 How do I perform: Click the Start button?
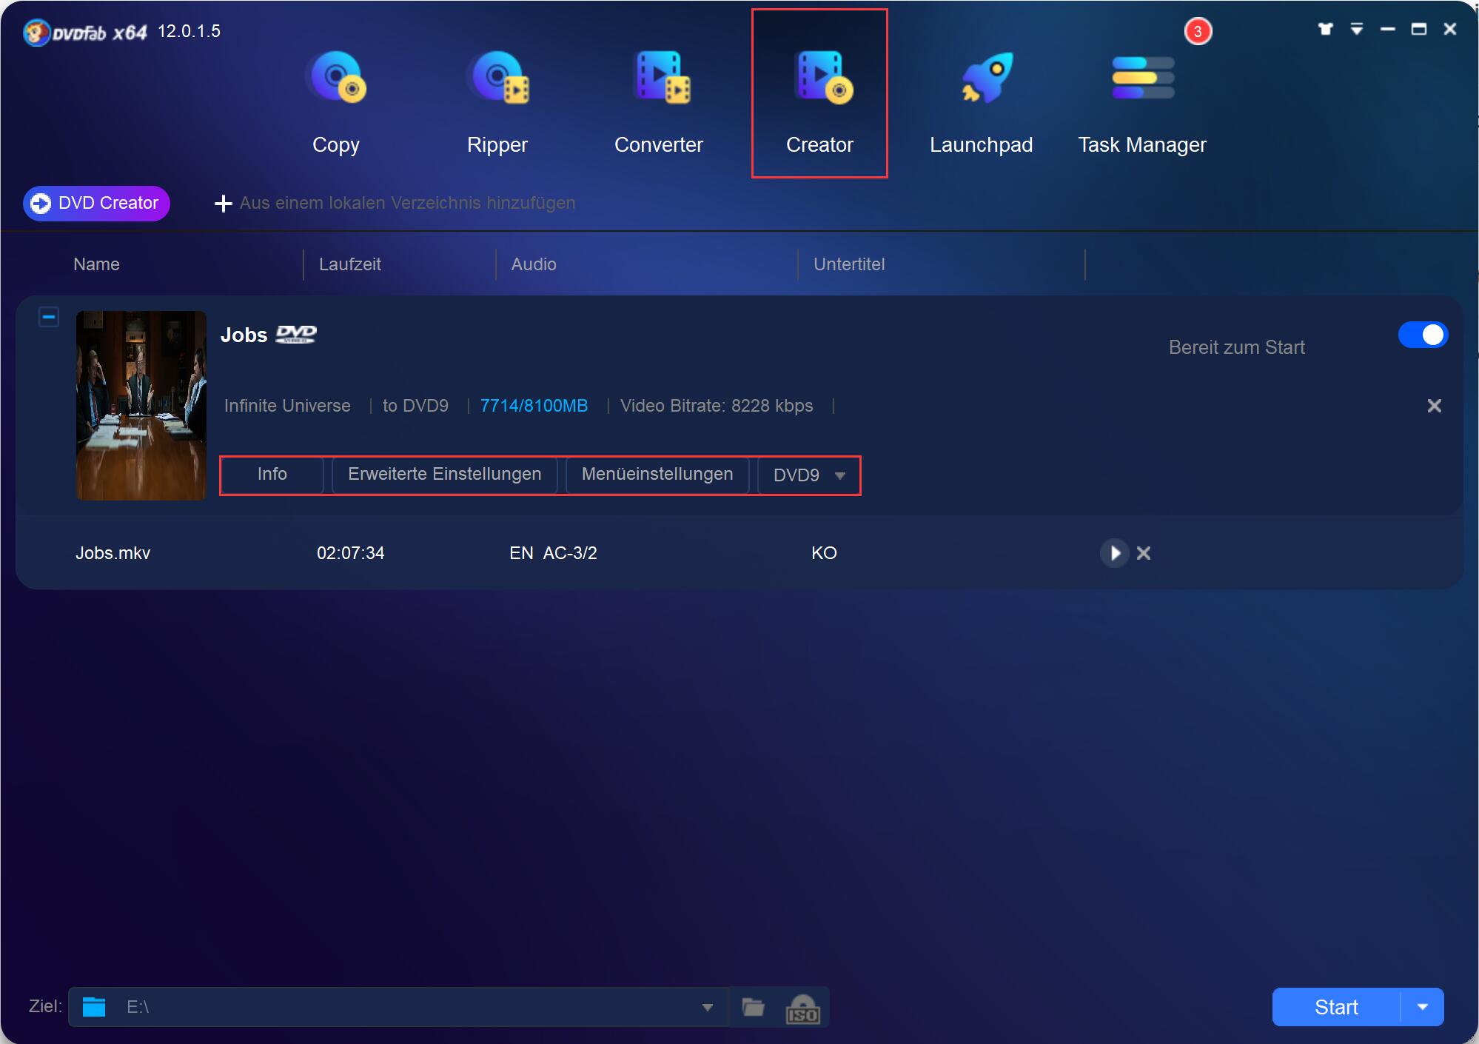(1336, 1007)
